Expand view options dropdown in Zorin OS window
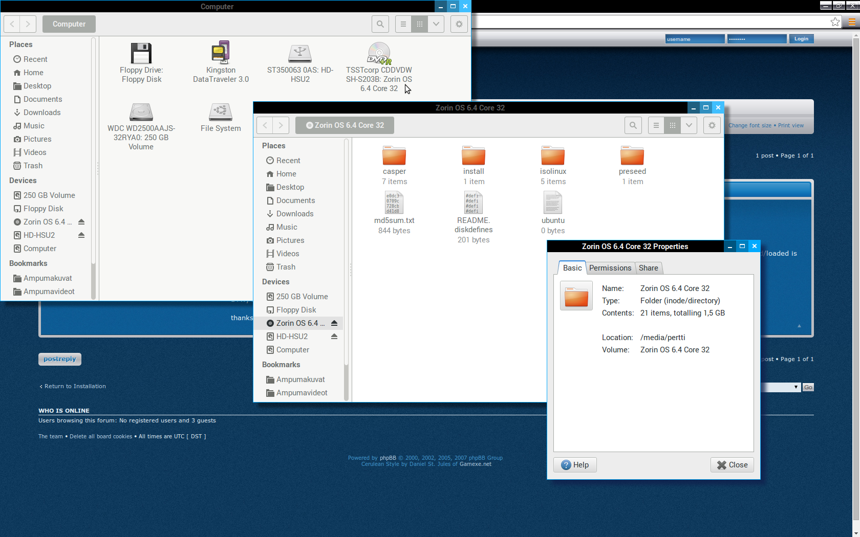This screenshot has width=860, height=537. (689, 125)
